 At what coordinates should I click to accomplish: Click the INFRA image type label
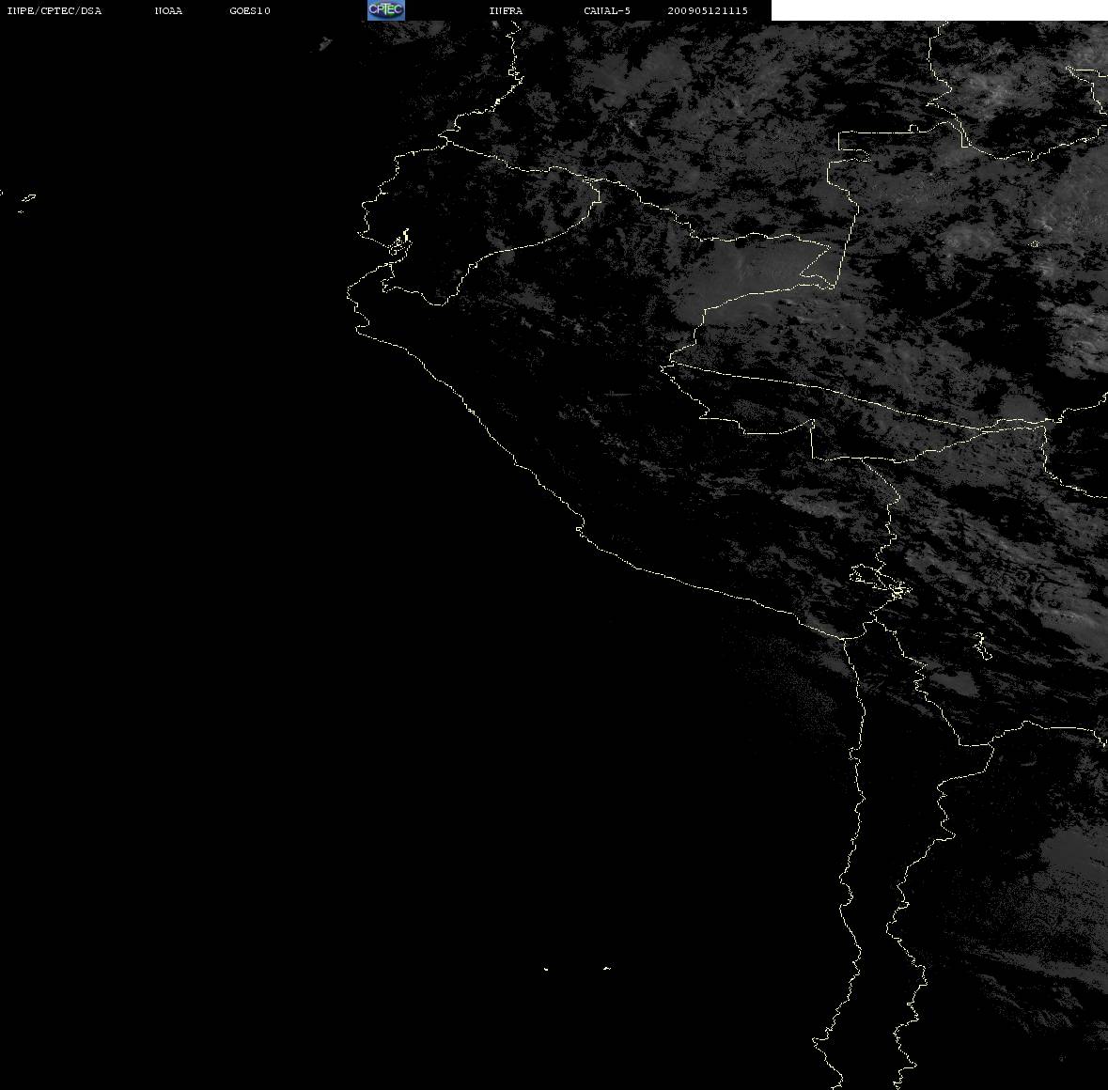[506, 10]
